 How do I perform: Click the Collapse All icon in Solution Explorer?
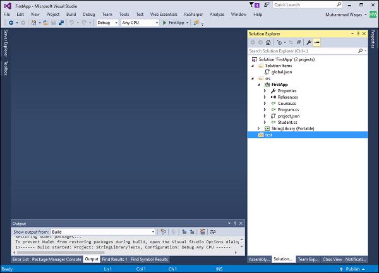click(x=299, y=42)
